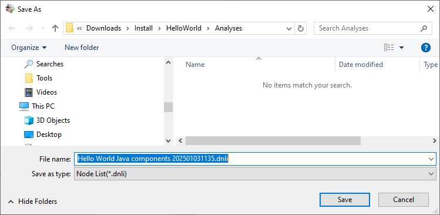This screenshot has height=215, width=440.
Task: Open Save as type Node List dropdown
Action: point(255,174)
